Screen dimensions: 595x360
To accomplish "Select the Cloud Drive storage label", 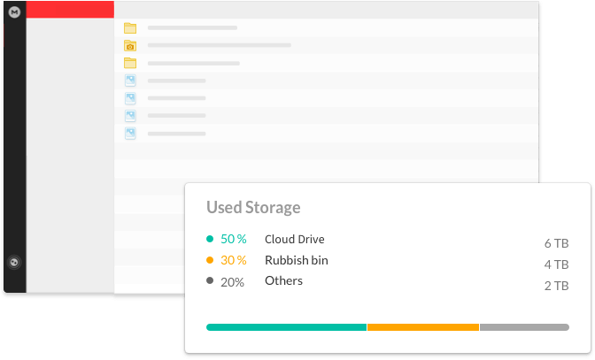I will pos(295,239).
